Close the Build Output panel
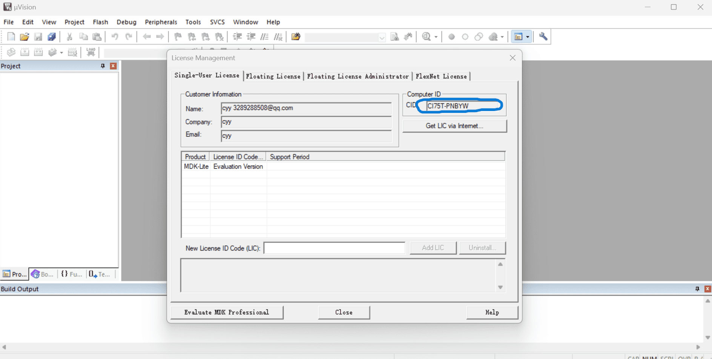 click(x=707, y=289)
